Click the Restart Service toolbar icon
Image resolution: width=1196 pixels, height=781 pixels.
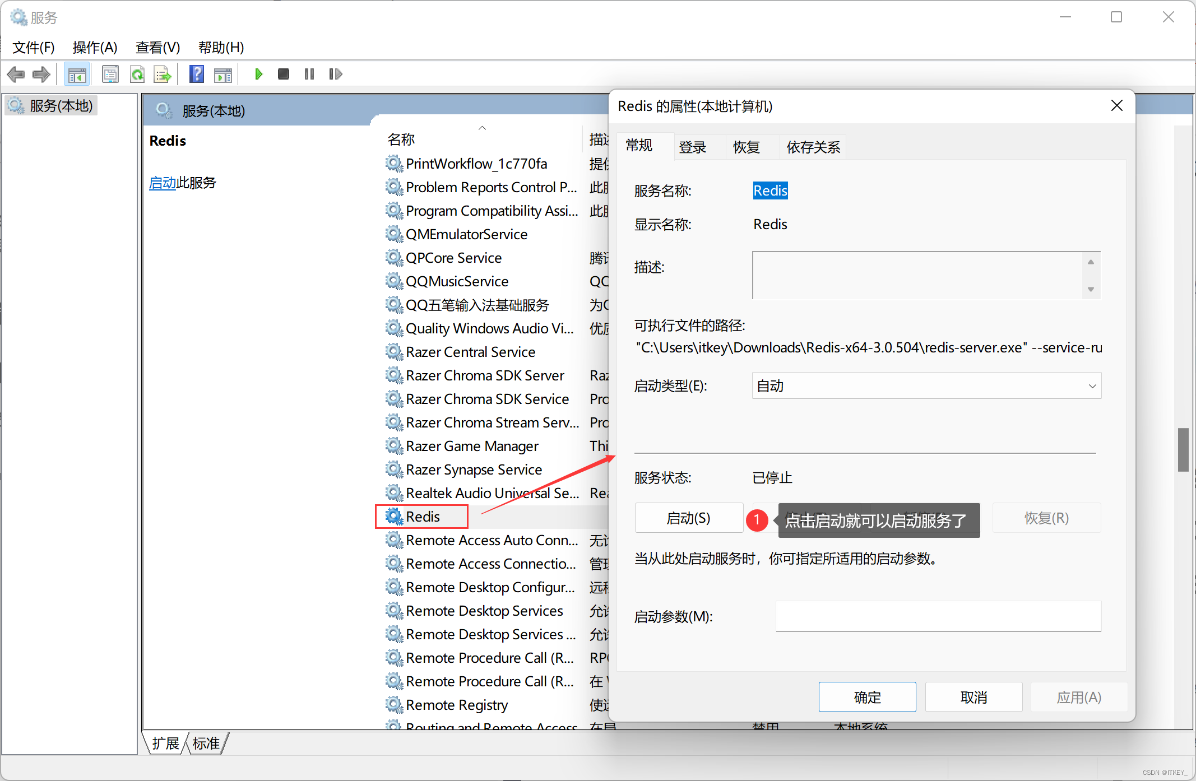335,74
